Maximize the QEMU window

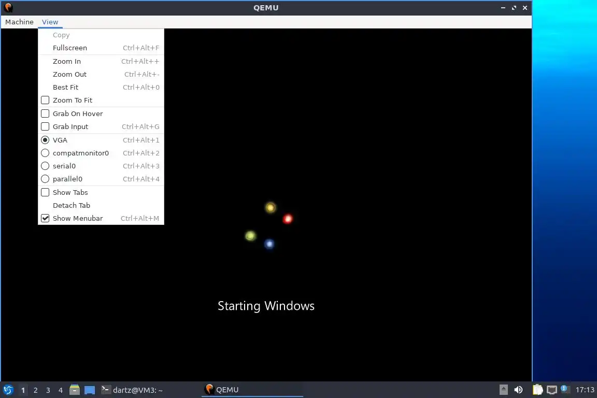[x=514, y=8]
